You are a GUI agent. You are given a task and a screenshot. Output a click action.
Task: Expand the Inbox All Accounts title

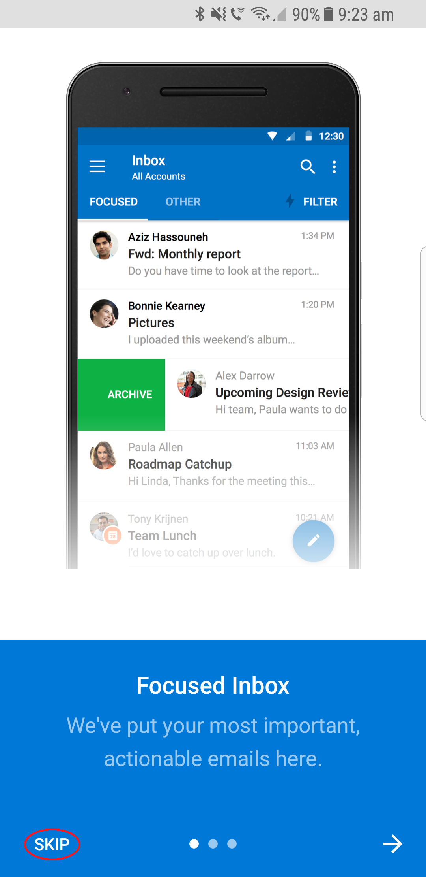point(159,167)
